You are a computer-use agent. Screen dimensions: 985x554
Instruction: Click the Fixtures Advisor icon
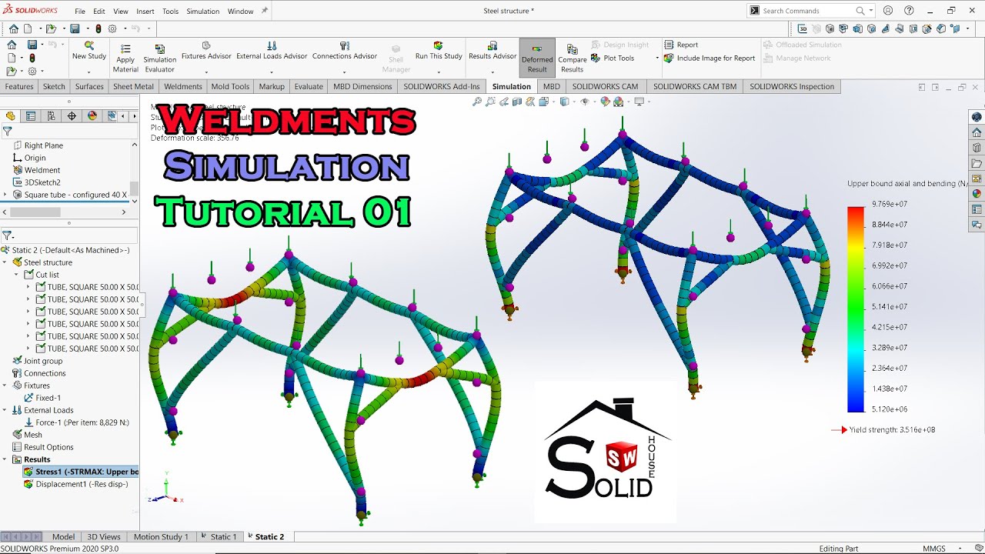click(206, 45)
